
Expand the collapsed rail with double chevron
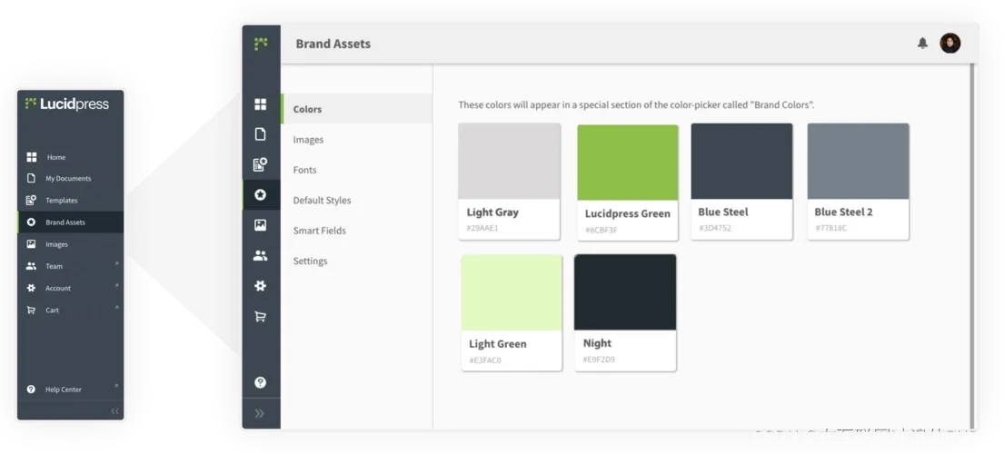pos(259,413)
